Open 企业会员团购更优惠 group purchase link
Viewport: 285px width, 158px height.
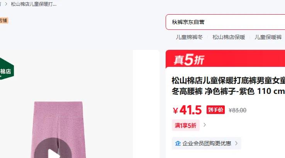[x=207, y=143]
